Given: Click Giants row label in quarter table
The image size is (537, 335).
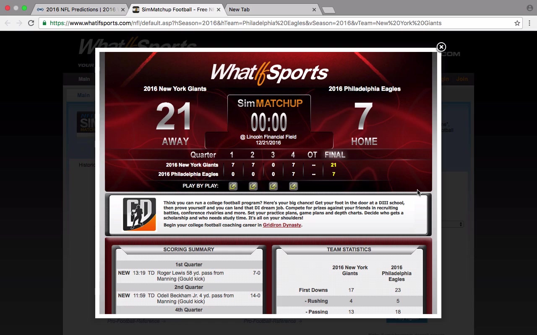Looking at the screenshot, I should point(192,165).
